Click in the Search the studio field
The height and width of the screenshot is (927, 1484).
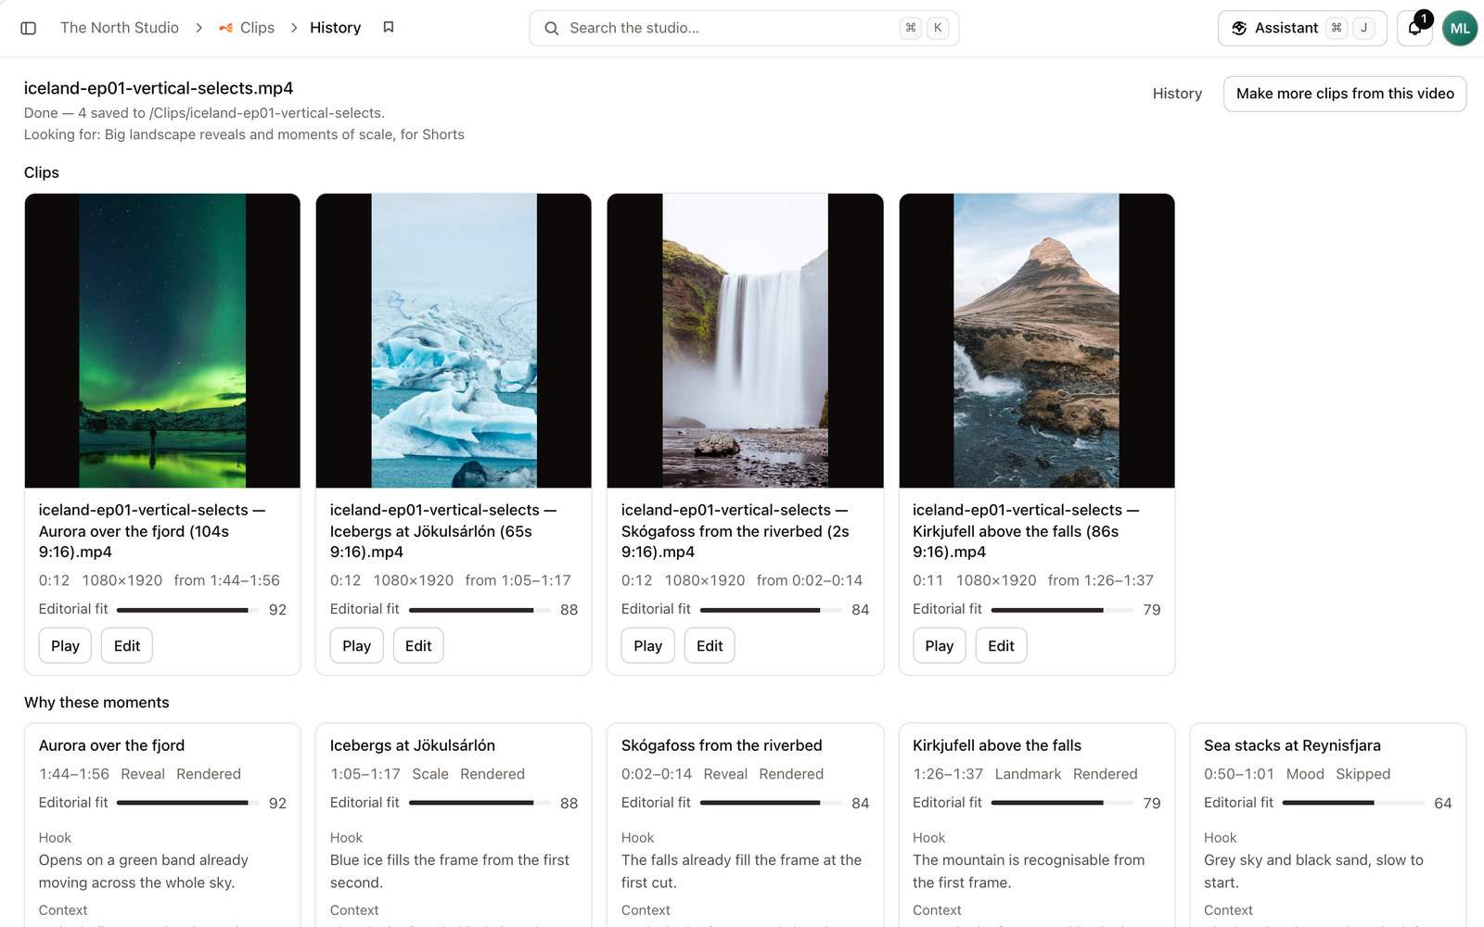pos(744,28)
